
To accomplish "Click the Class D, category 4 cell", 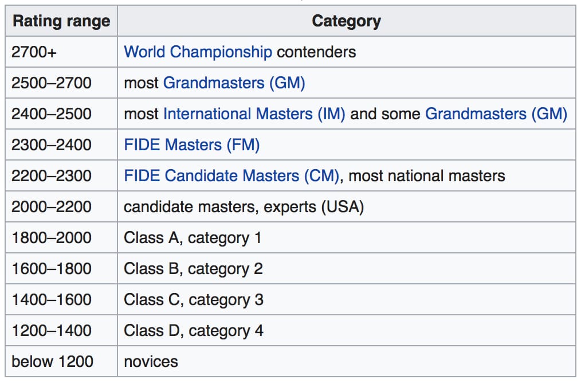I will click(x=347, y=330).
